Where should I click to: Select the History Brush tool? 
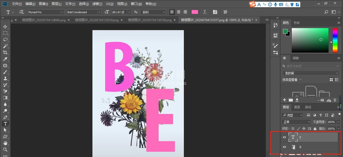pyautogui.click(x=5, y=85)
